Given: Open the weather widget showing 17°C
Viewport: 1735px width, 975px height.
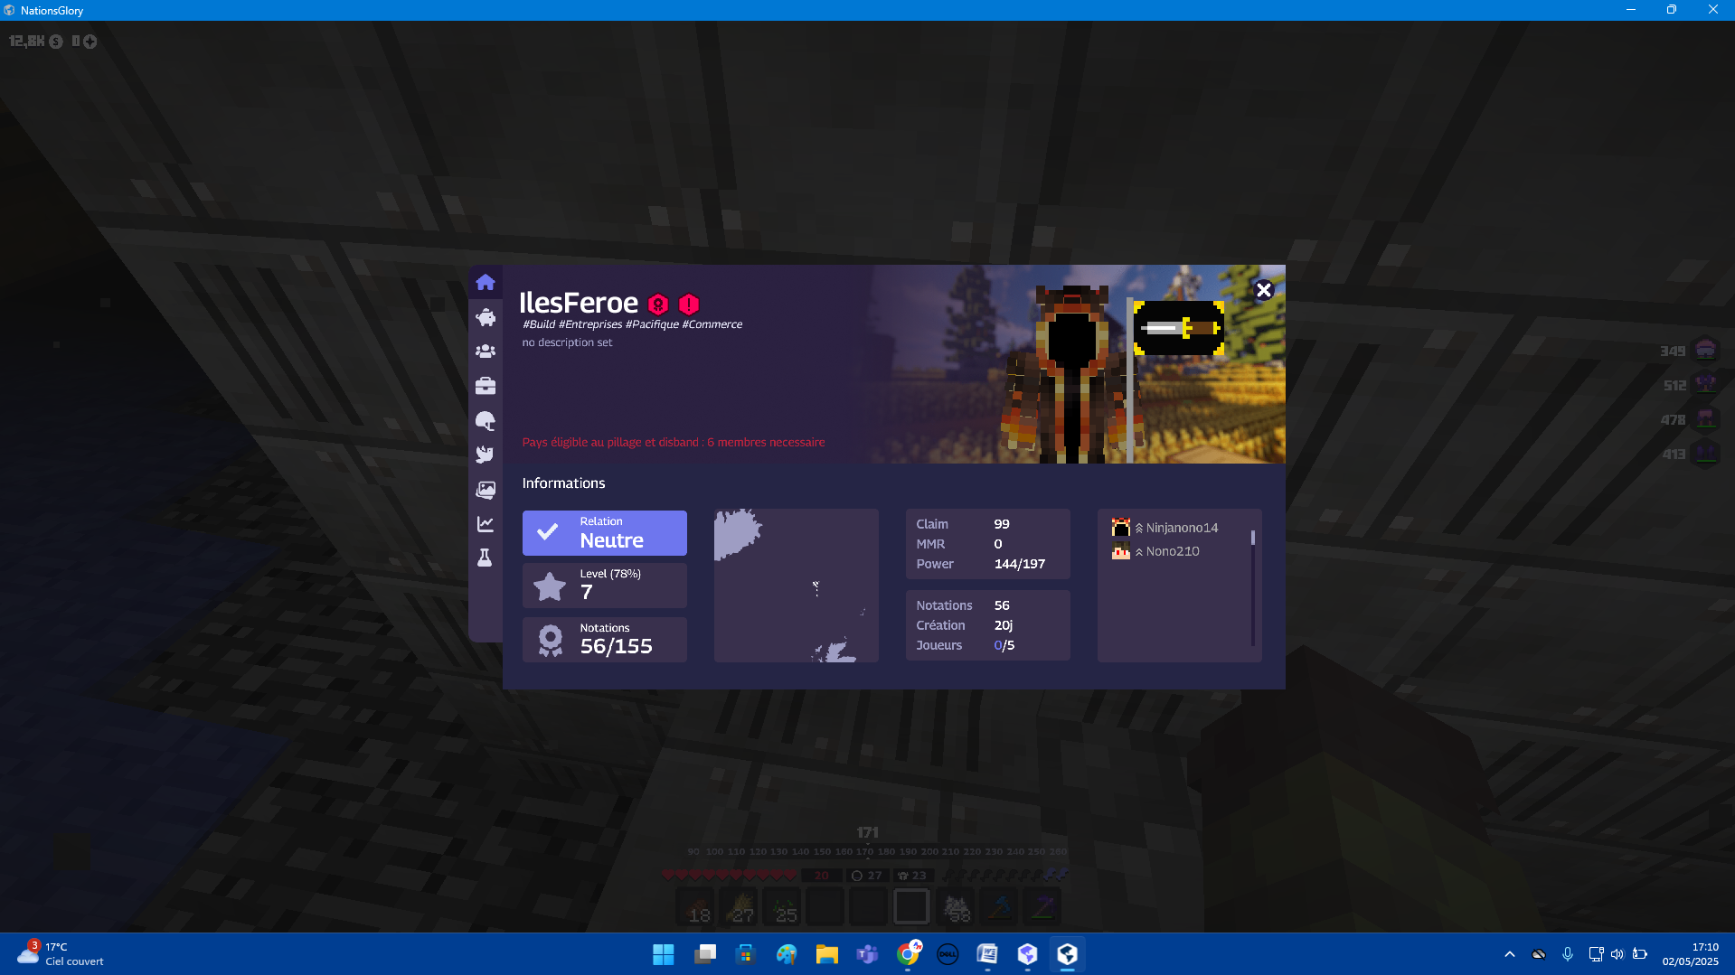Looking at the screenshot, I should point(61,954).
